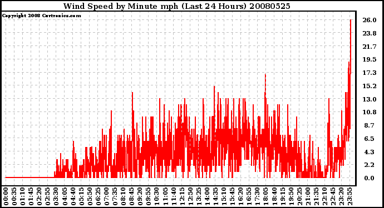This screenshot has width=384, height=208.
Task: Click the 26.0 y-axis label
Action: (x=370, y=20)
